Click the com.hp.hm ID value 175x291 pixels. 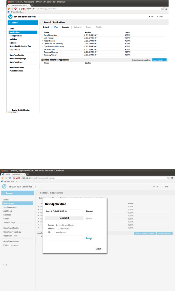(61, 232)
